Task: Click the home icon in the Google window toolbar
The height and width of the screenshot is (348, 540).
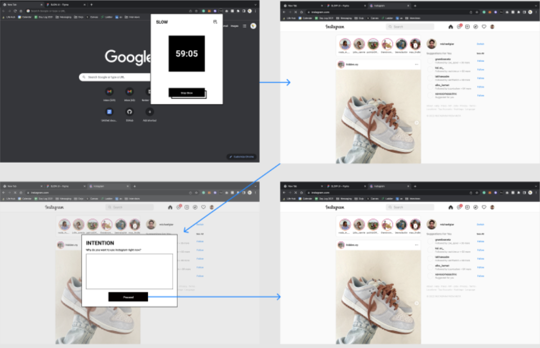Action: pyautogui.click(x=21, y=11)
